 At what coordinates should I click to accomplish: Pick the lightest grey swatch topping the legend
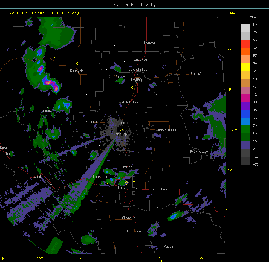pos(245,28)
